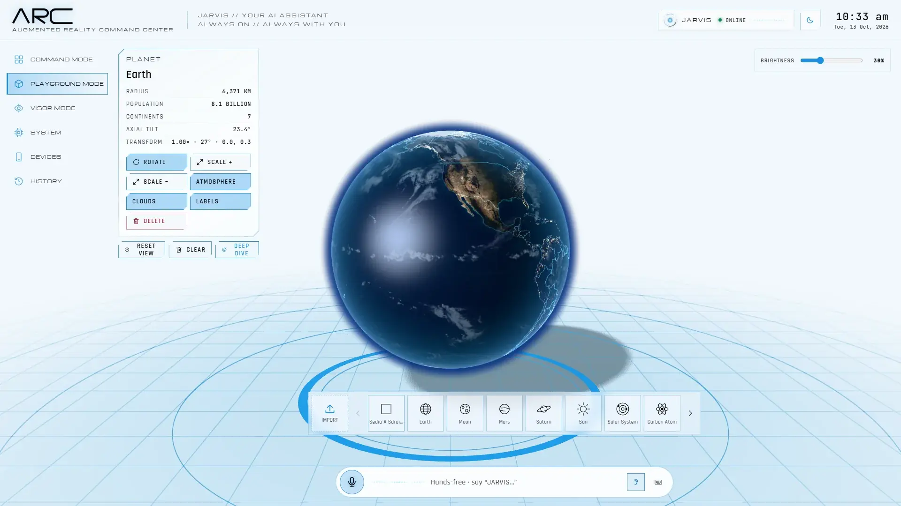Toggle the Atmosphere layer
Image resolution: width=901 pixels, height=506 pixels.
coord(220,181)
